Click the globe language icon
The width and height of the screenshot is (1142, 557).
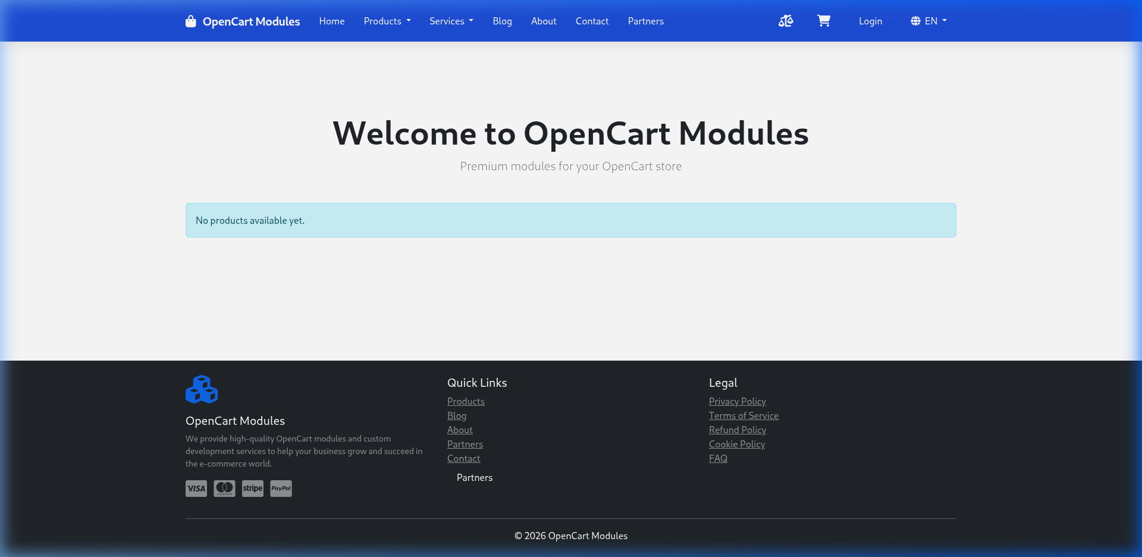coord(915,21)
